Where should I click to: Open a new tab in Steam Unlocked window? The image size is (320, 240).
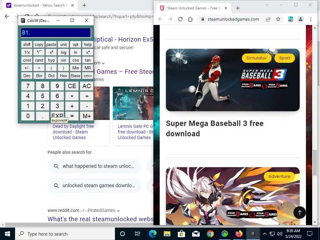[238, 8]
